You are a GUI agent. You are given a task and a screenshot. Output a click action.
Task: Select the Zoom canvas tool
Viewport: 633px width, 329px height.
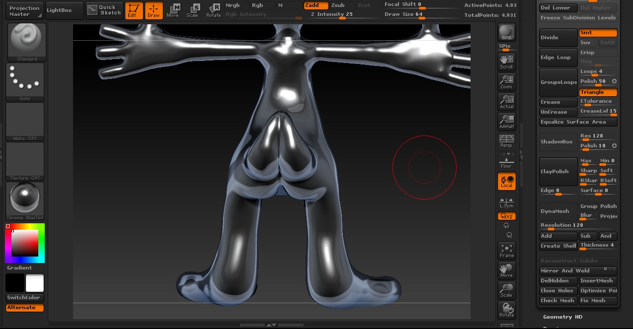(506, 82)
